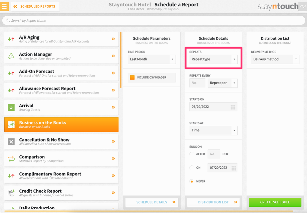The width and height of the screenshot is (307, 213).
Task: Open the Comparison report
Action: pyautogui.click(x=61, y=159)
